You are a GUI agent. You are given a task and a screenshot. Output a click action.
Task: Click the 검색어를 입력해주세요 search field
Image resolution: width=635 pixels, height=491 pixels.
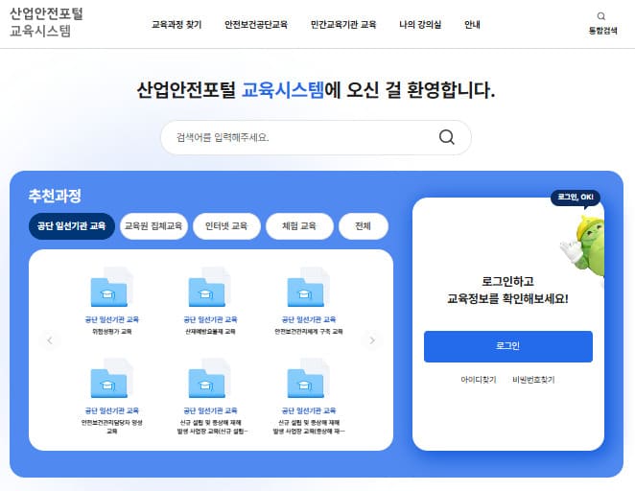(316, 137)
